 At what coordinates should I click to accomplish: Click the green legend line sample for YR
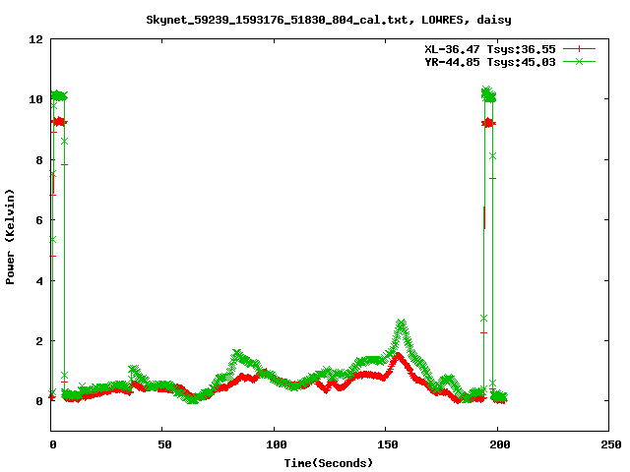(579, 61)
